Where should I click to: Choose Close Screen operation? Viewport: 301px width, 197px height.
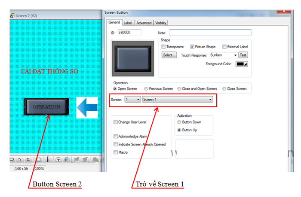[224, 89]
